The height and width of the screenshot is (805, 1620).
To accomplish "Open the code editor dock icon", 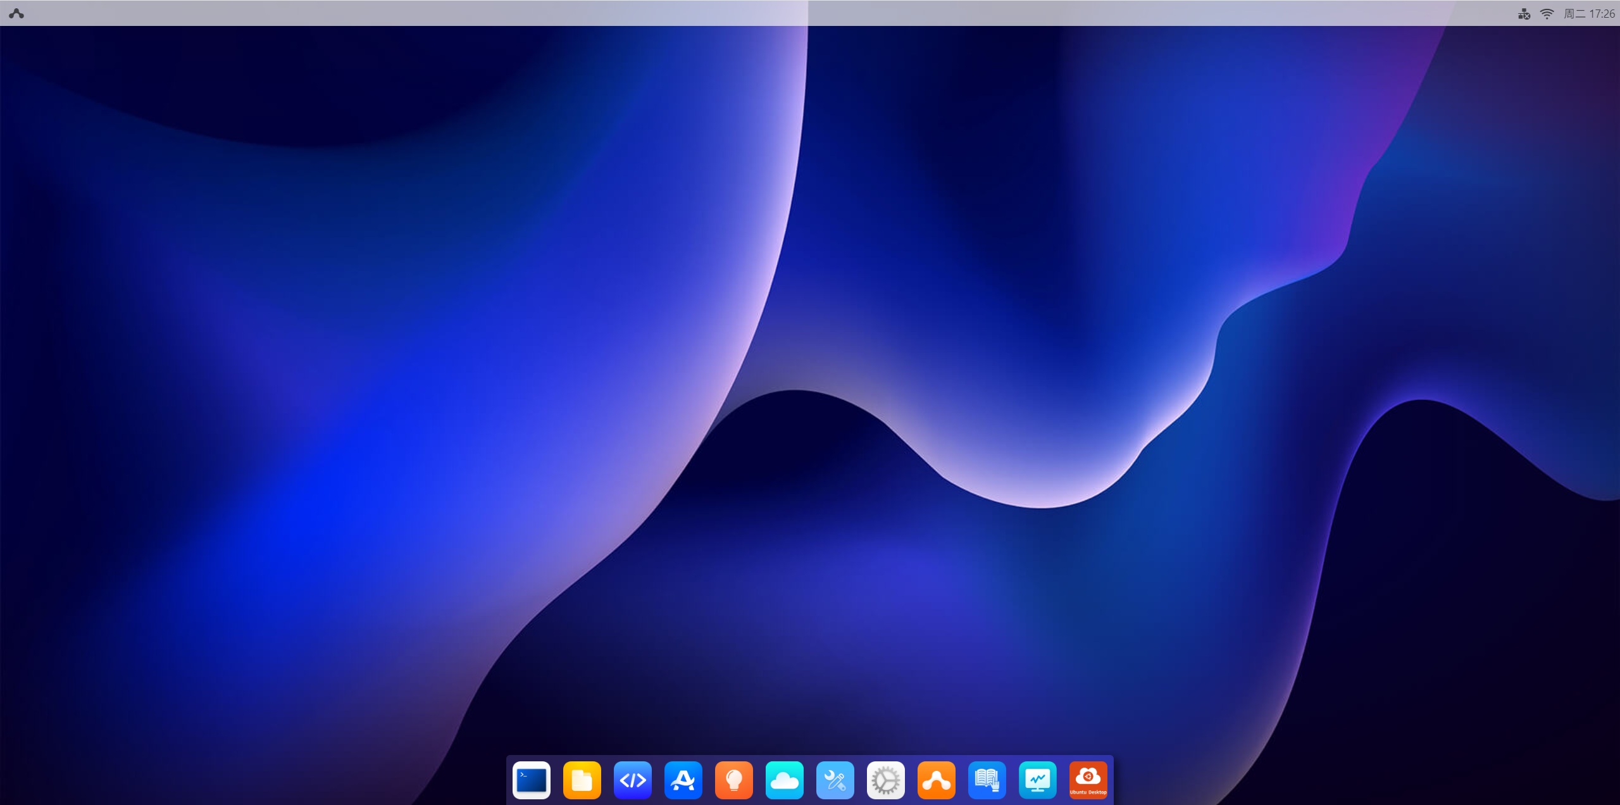I will coord(632,780).
